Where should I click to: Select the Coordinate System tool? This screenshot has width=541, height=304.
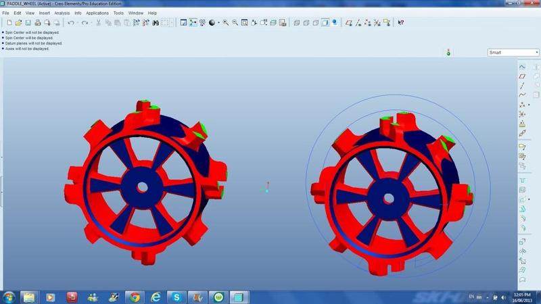tap(522, 114)
